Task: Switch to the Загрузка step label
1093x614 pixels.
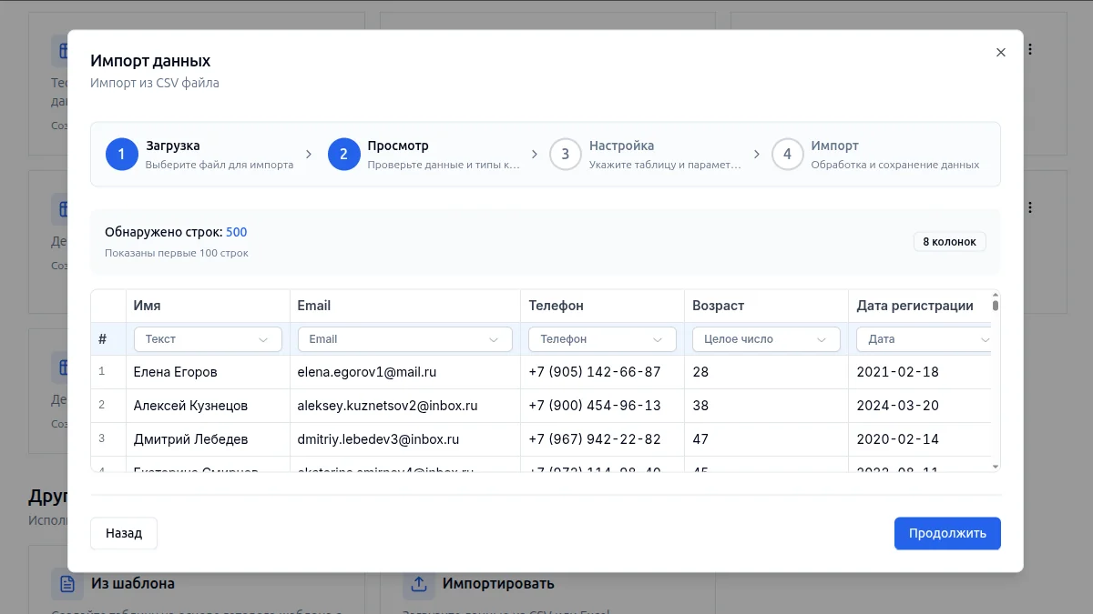Action: tap(173, 146)
